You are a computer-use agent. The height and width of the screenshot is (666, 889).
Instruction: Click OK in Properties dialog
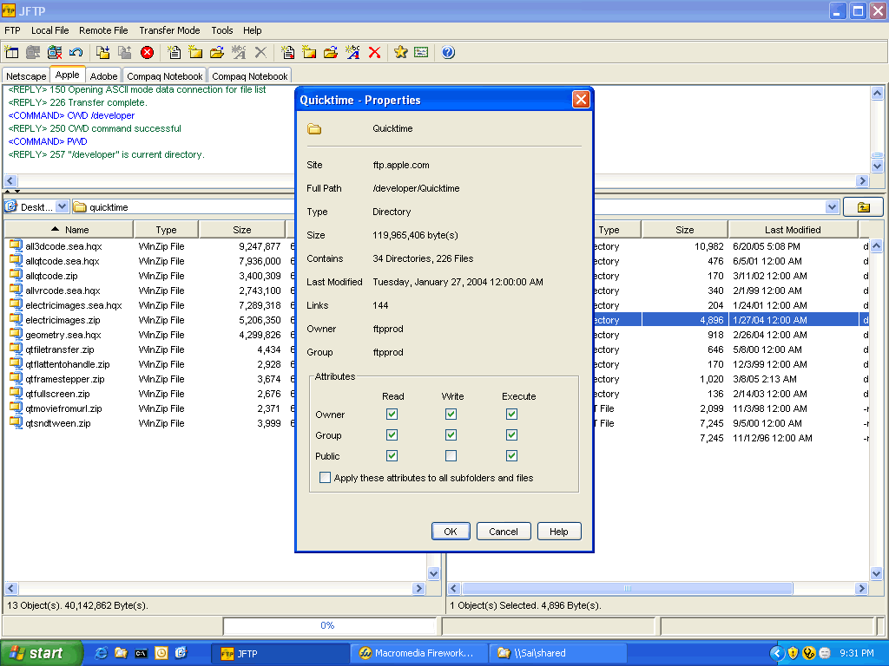click(x=451, y=532)
